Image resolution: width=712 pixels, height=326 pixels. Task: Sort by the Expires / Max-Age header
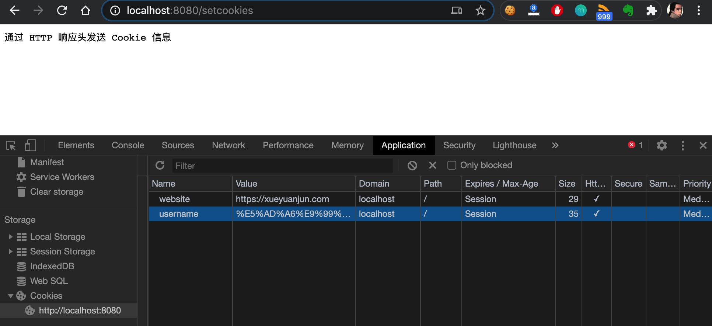click(509, 184)
